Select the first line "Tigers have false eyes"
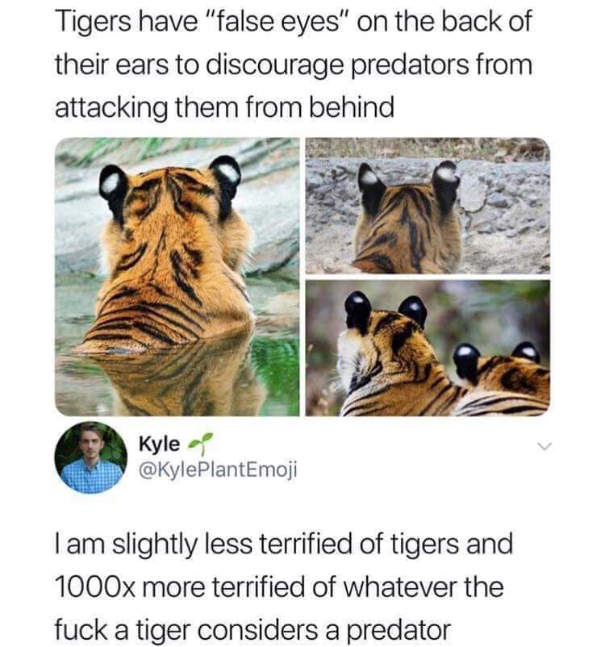Viewport: 605px width, 647px height. click(293, 22)
